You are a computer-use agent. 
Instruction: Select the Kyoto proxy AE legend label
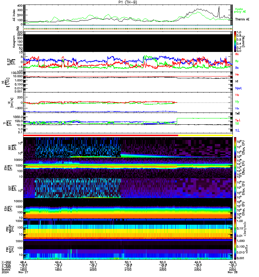pos(240,10)
